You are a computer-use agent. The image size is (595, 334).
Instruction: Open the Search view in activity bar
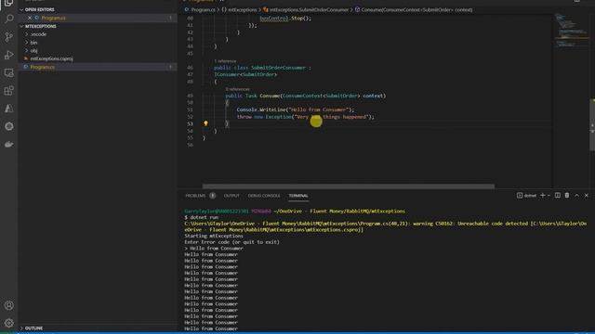coord(8,19)
